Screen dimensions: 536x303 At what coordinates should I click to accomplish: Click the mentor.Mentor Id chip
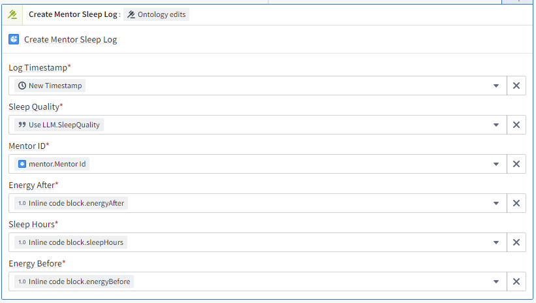(x=52, y=164)
